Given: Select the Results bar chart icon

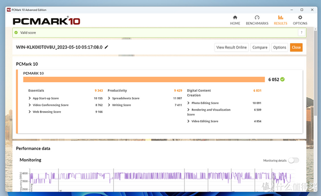Looking at the screenshot, I should coord(280,18).
